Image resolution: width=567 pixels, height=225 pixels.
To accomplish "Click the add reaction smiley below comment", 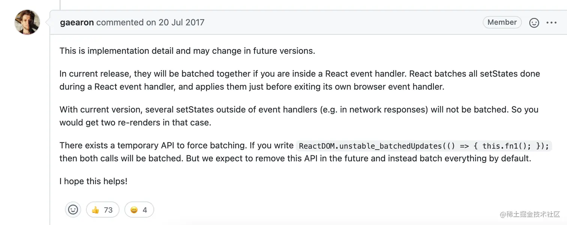I will (x=73, y=210).
